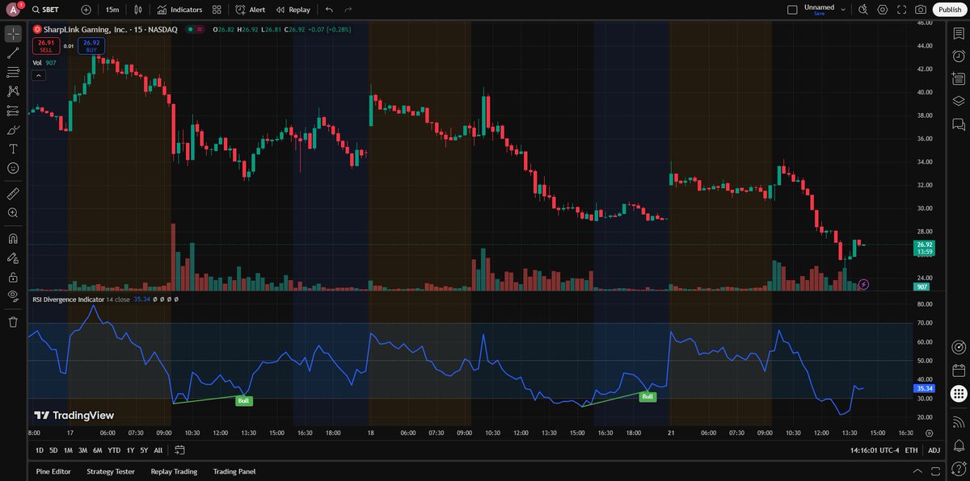The image size is (970, 481).
Task: Open the layout setup square icon
Action: 792,10
